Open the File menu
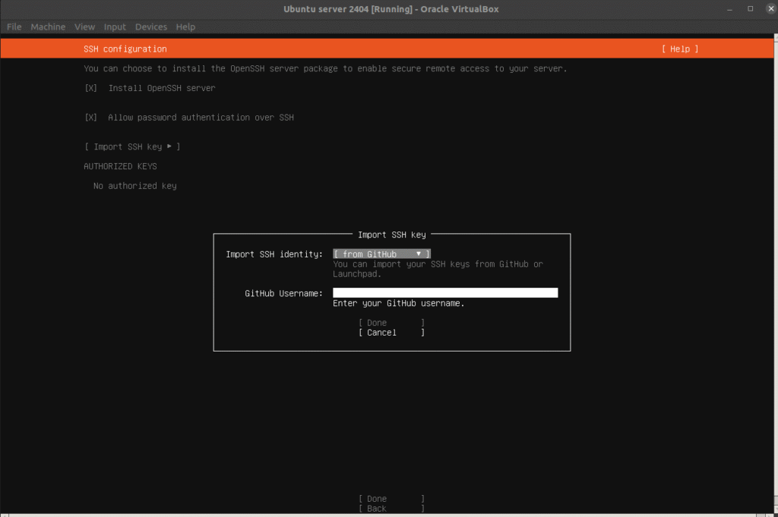 pyautogui.click(x=14, y=27)
